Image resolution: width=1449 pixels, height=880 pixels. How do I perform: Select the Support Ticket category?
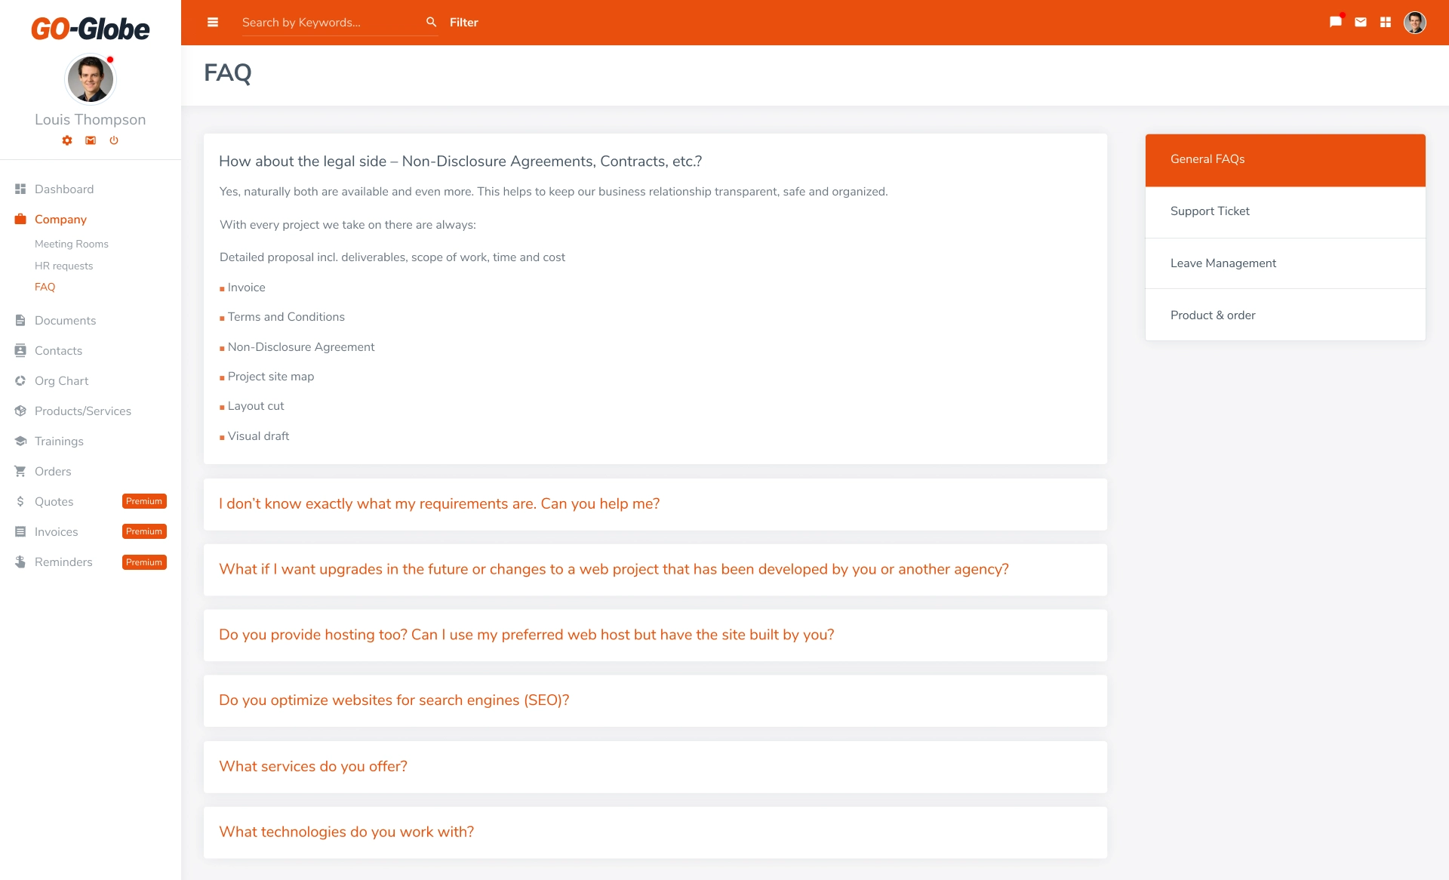[x=1210, y=211]
